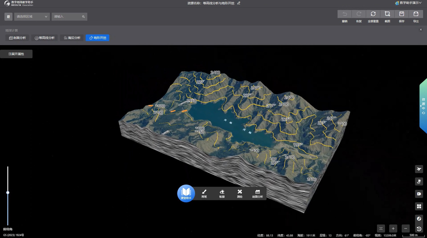Viewport: 427px width, 238px height.
Task: Close the 地球计算 panel
Action: pos(421,30)
